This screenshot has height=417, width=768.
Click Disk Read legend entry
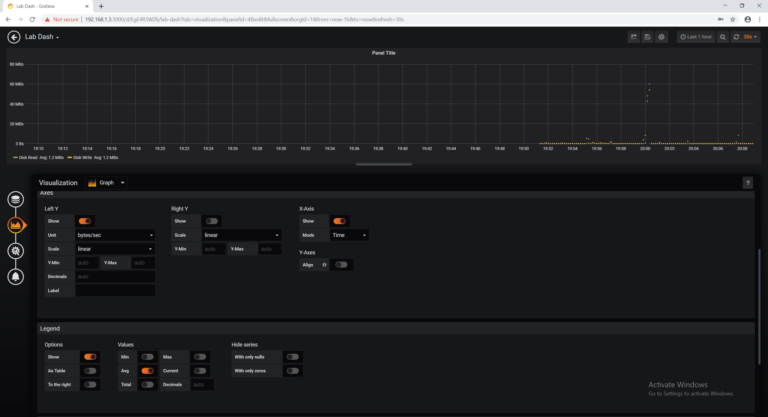pos(28,158)
